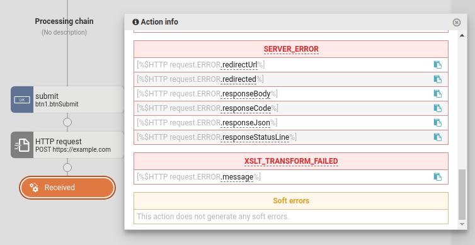
Task: Copy the redirectUrl variable to clipboard
Action: [437, 65]
